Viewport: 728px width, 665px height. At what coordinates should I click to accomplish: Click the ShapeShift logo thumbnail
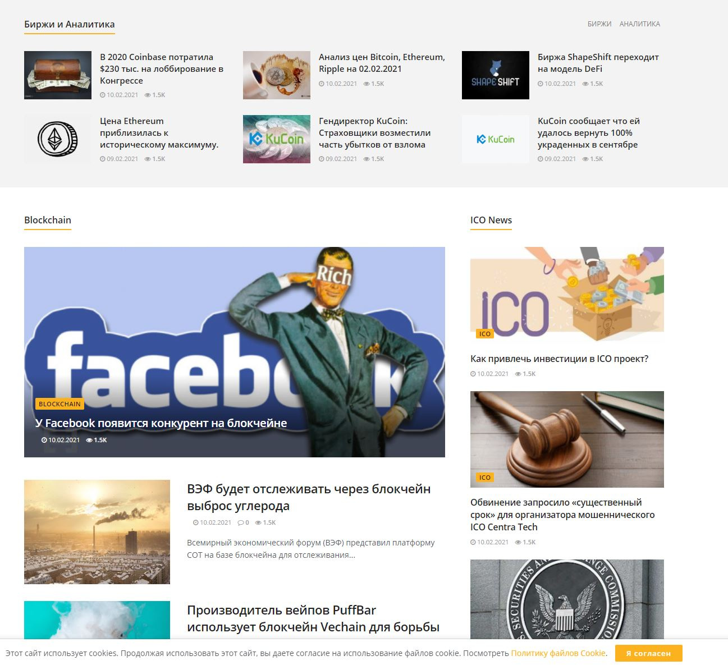coord(495,75)
